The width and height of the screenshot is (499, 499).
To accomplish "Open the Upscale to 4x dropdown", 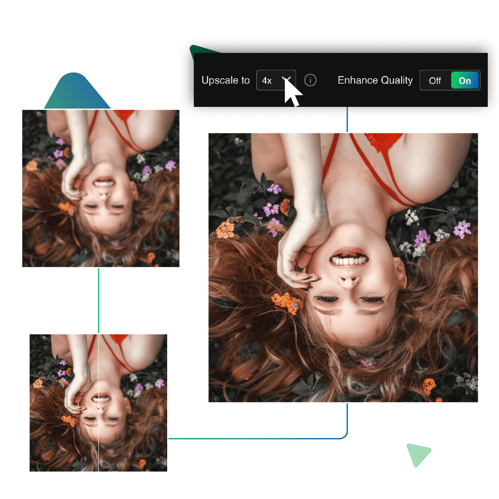I will [x=276, y=80].
